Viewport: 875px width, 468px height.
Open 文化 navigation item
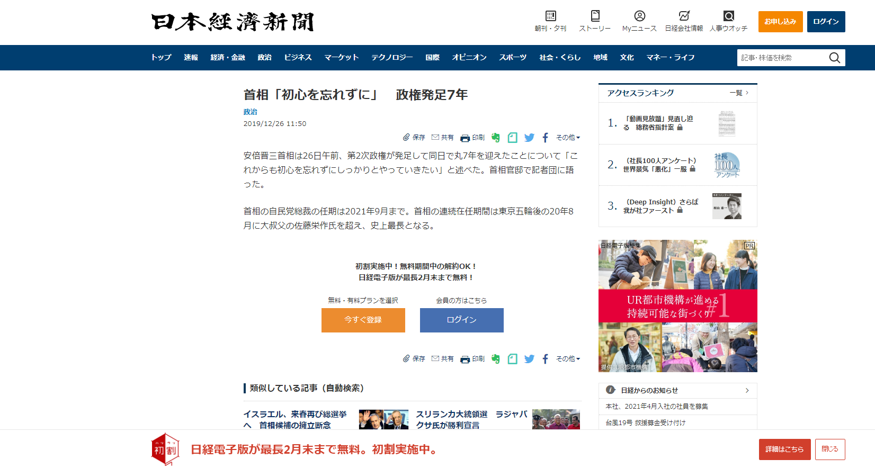click(x=627, y=58)
